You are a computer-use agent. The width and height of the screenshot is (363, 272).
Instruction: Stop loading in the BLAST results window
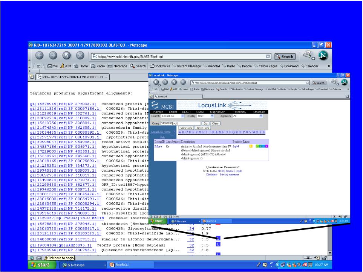80,55
